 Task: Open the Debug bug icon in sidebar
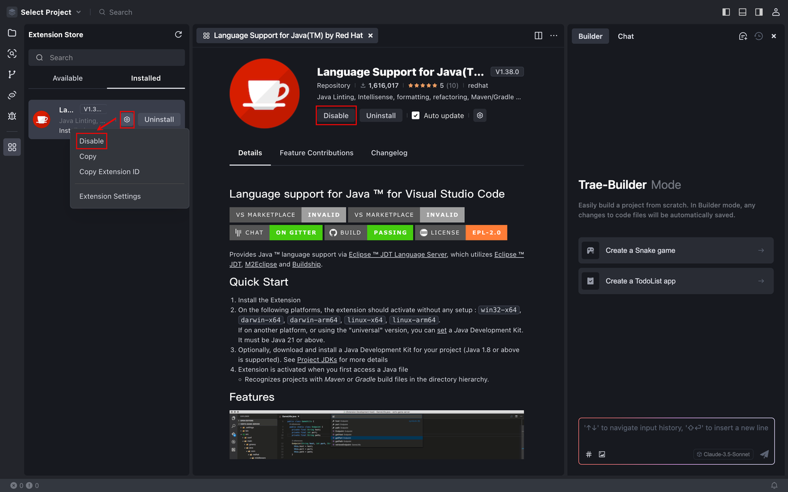point(12,116)
